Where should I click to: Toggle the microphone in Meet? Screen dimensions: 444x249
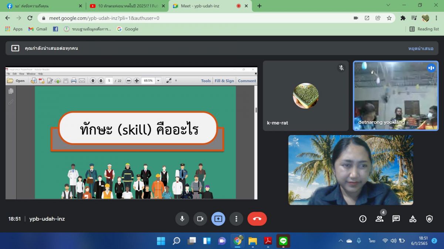pyautogui.click(x=182, y=219)
